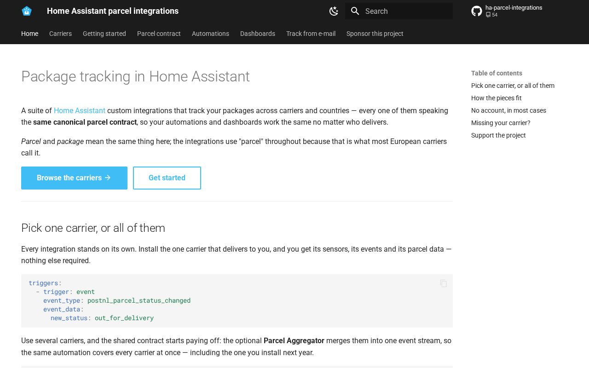The image size is (589, 368).
Task: Follow the Home Assistant hyperlink in intro
Action: coord(80,110)
